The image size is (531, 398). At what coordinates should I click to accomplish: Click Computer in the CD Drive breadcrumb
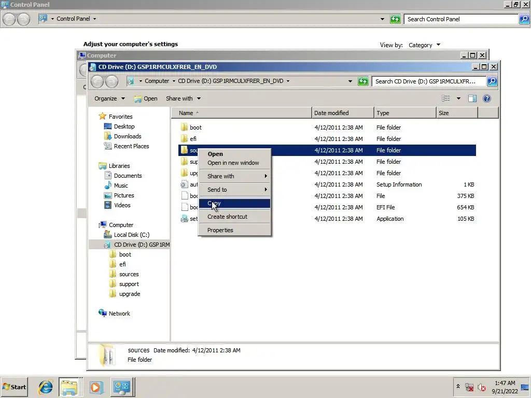click(x=157, y=81)
